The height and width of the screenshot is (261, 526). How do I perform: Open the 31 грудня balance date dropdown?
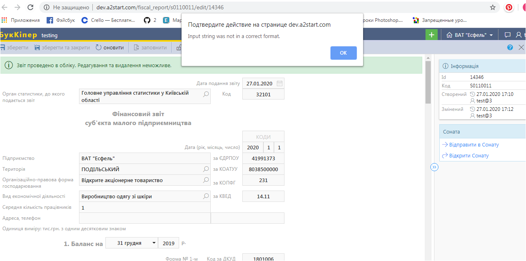pyautogui.click(x=131, y=243)
